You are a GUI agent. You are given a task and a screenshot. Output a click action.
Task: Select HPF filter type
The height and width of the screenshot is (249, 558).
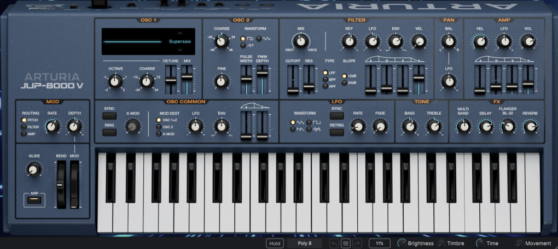tap(326, 86)
